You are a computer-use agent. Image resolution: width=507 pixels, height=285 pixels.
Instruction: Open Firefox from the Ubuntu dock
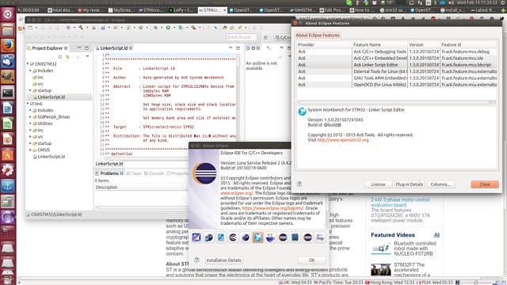[7, 45]
